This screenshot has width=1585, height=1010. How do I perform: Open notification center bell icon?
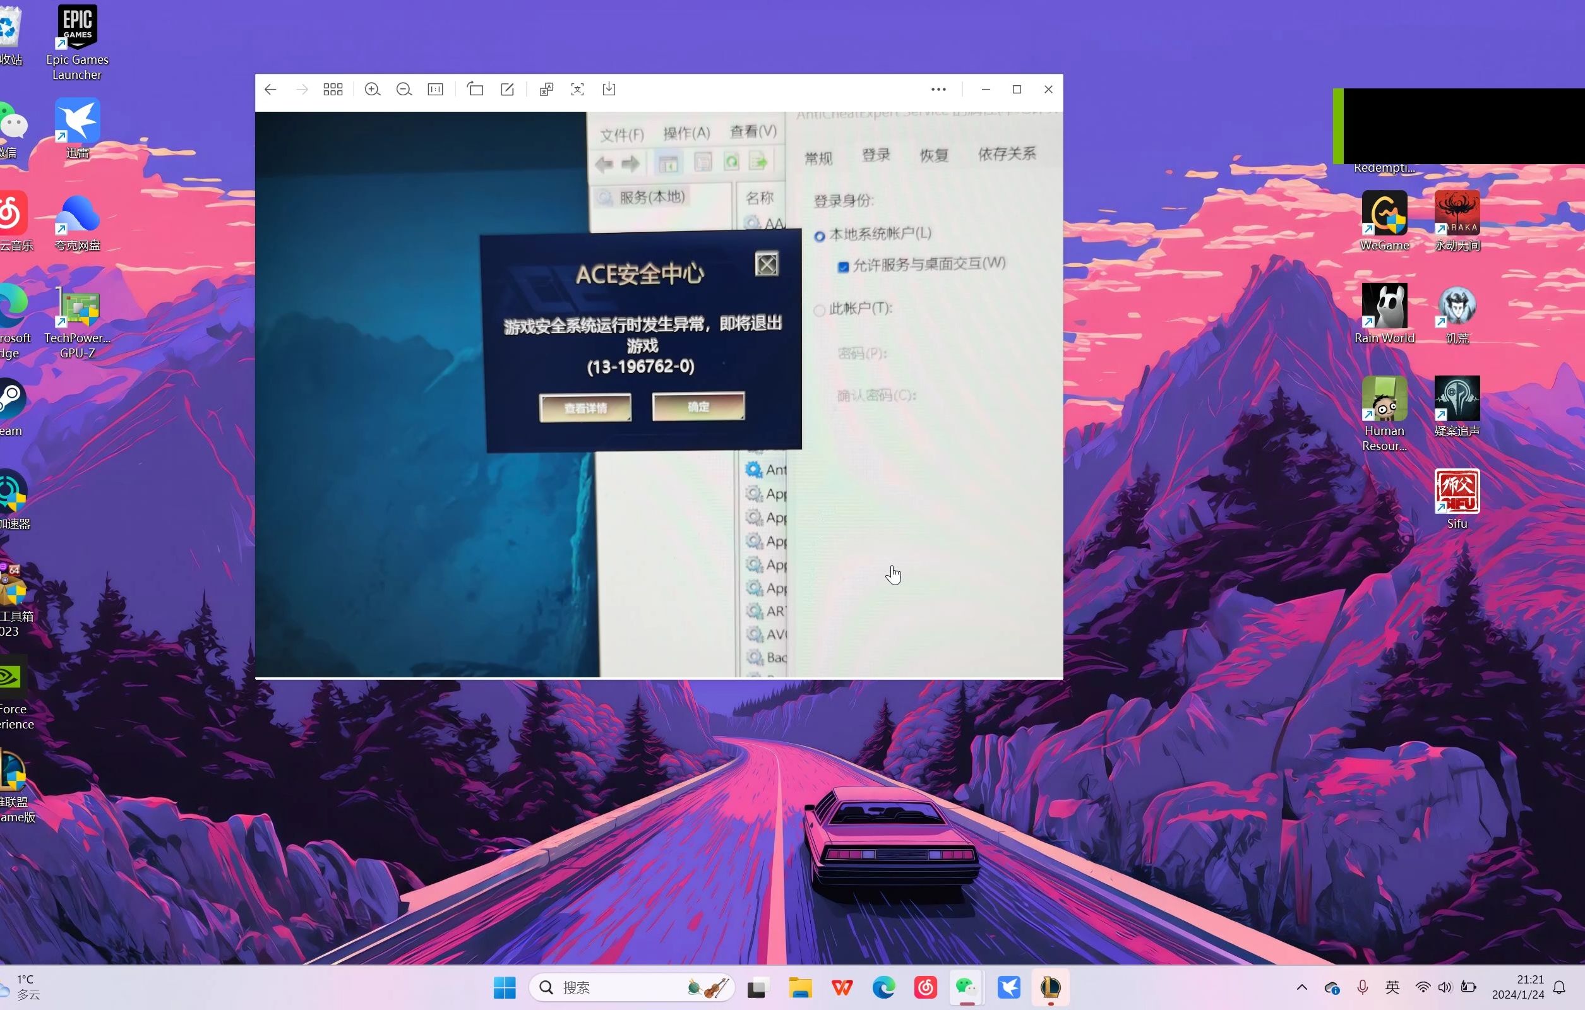[1559, 988]
